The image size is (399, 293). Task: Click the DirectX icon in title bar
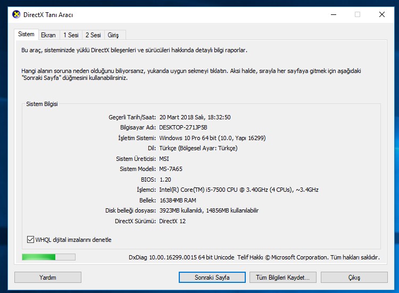[x=16, y=15]
